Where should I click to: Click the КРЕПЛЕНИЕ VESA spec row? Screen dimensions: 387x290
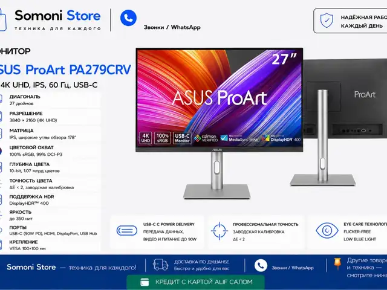click(x=50, y=245)
